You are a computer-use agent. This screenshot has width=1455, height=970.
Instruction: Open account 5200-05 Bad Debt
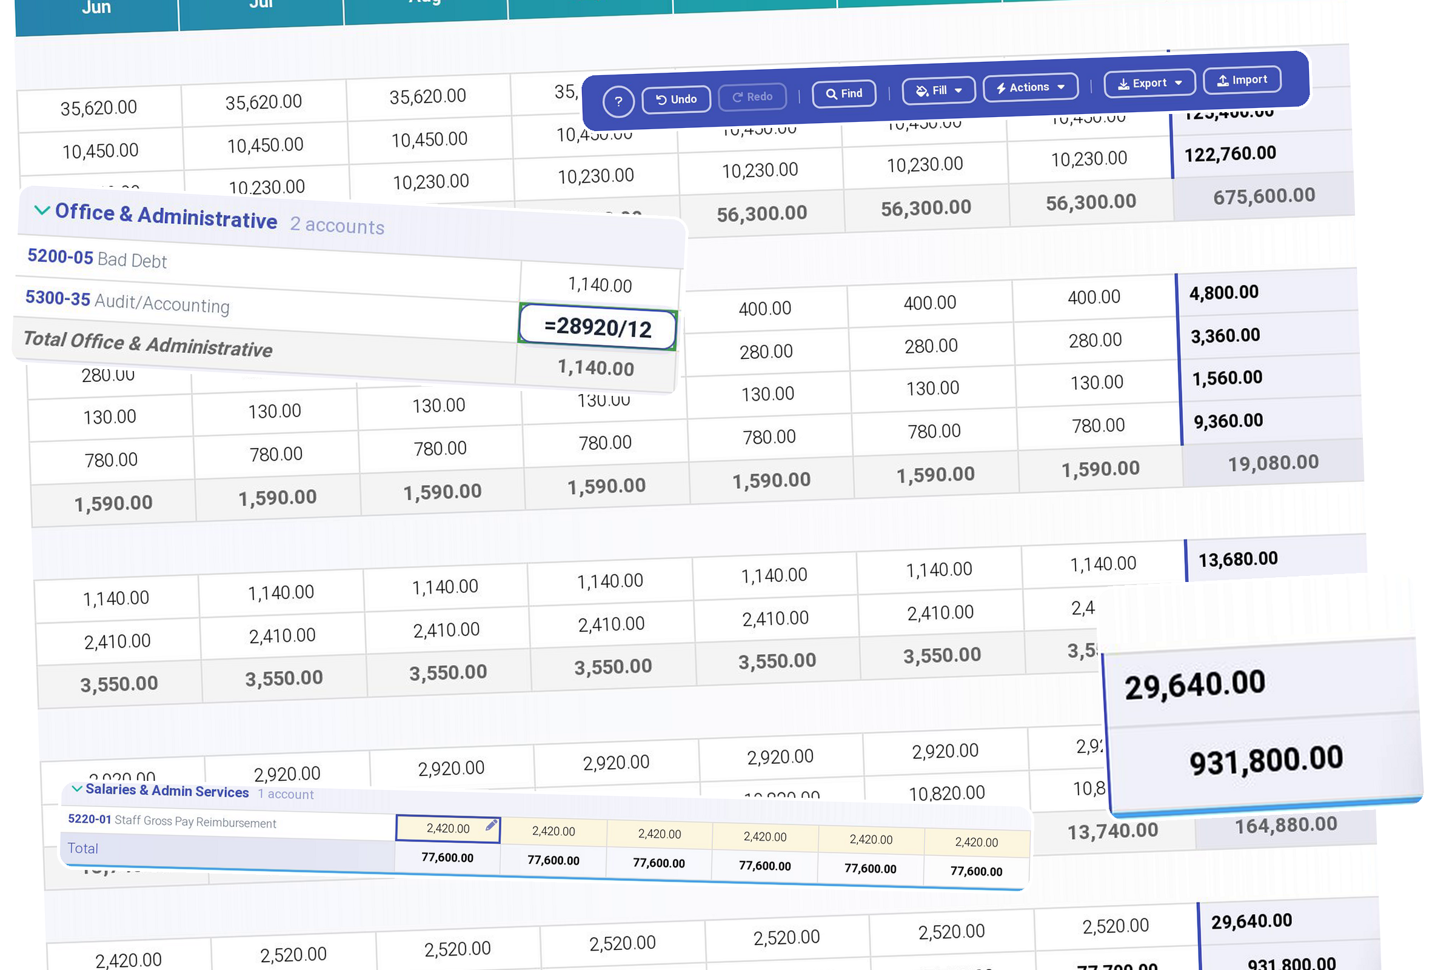coord(97,258)
